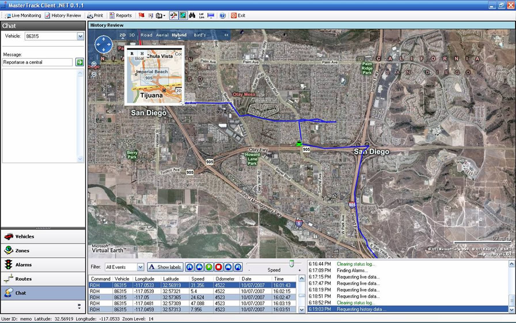Click the Tijuana mini map thumbnail
Viewport: 516px width, 323px height.
click(154, 76)
